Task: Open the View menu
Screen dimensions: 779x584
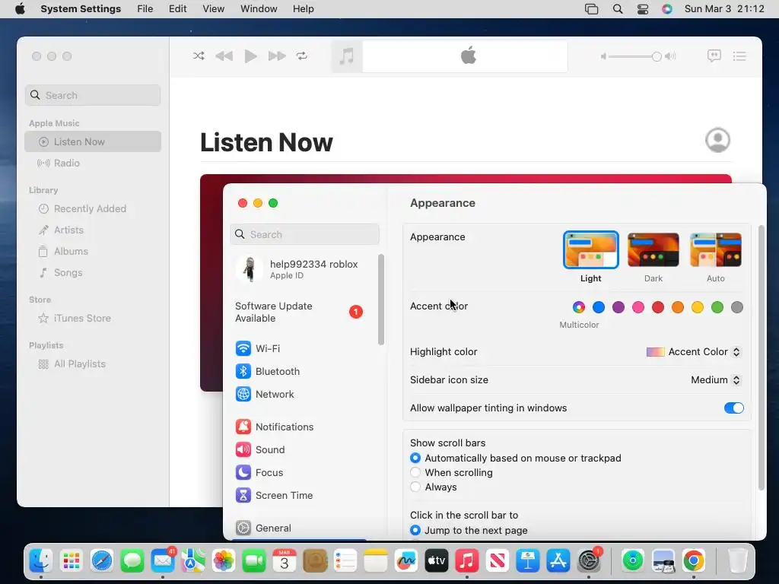Action: [x=214, y=9]
